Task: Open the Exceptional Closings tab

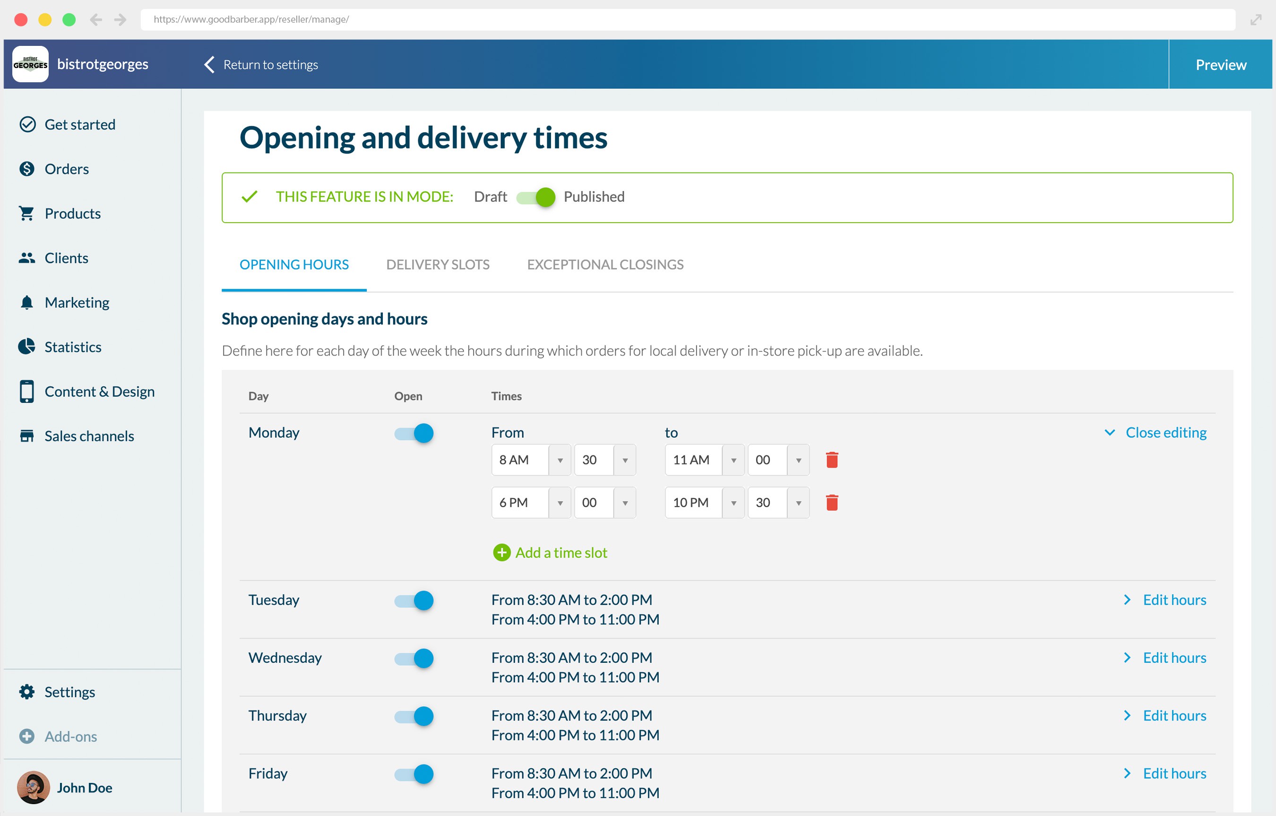Action: 605,265
